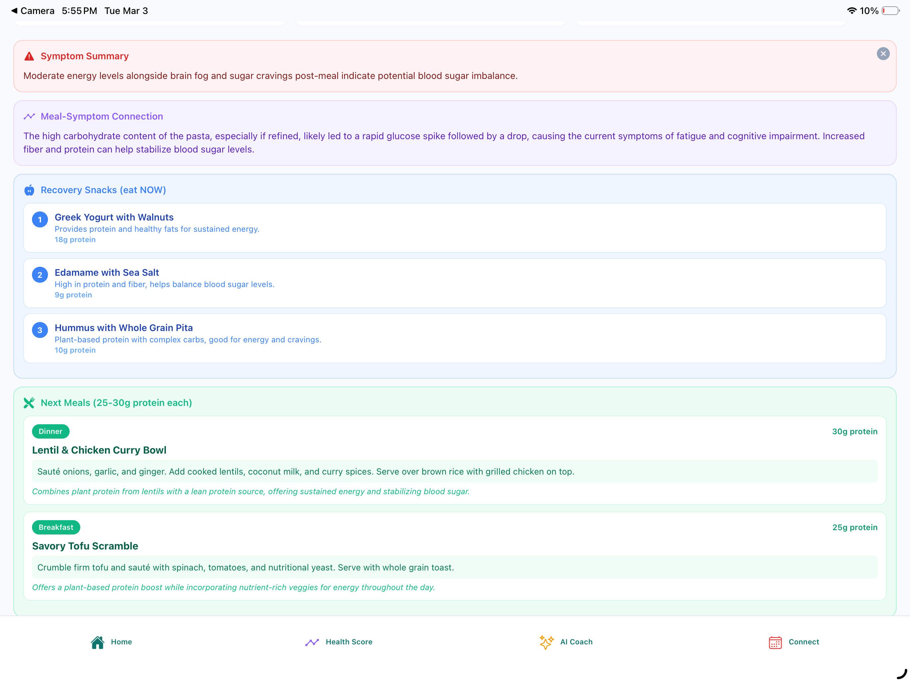
Task: Click the blood sugar imbalance summary text
Action: [270, 76]
